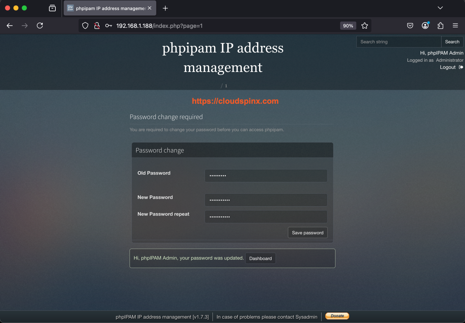Open a new browser tab
The image size is (465, 323).
165,8
